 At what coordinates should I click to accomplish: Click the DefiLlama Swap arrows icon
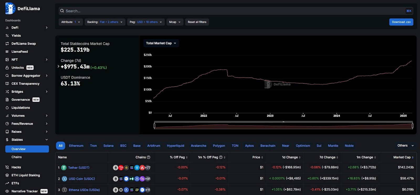click(x=7, y=44)
